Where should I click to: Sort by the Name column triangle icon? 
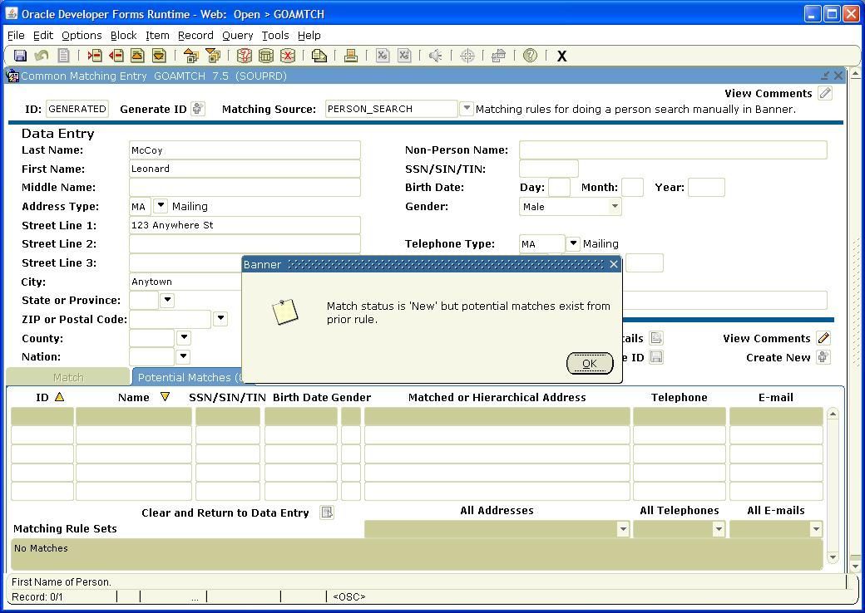(165, 396)
